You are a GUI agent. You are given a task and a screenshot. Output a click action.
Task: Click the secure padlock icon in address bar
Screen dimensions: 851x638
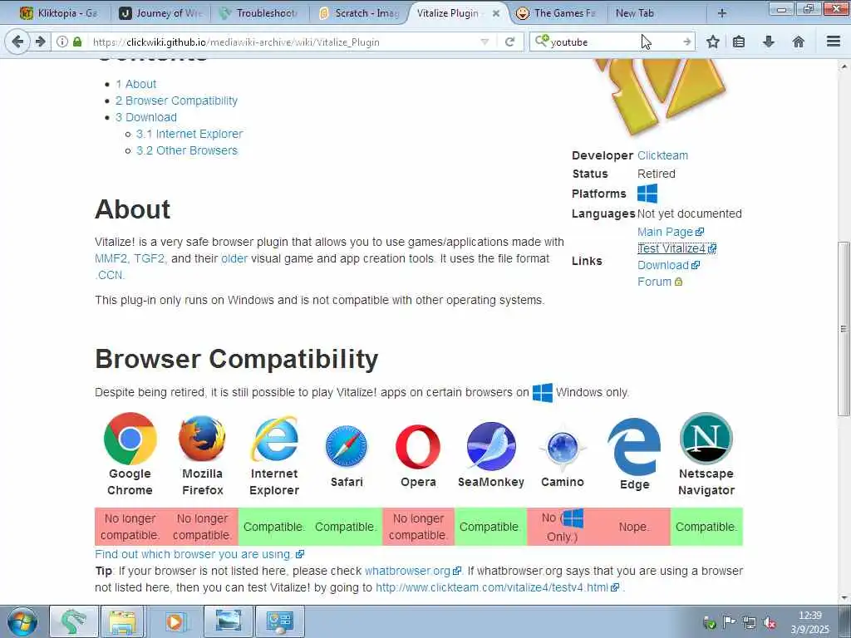pos(77,42)
